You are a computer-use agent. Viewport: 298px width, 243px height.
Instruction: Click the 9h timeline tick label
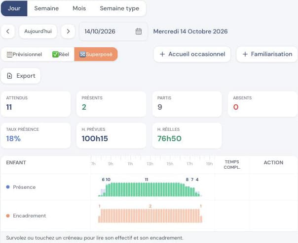(x=111, y=164)
